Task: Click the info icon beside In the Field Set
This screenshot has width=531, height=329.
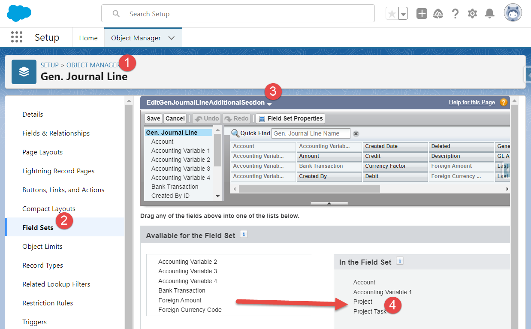Action: coord(400,261)
